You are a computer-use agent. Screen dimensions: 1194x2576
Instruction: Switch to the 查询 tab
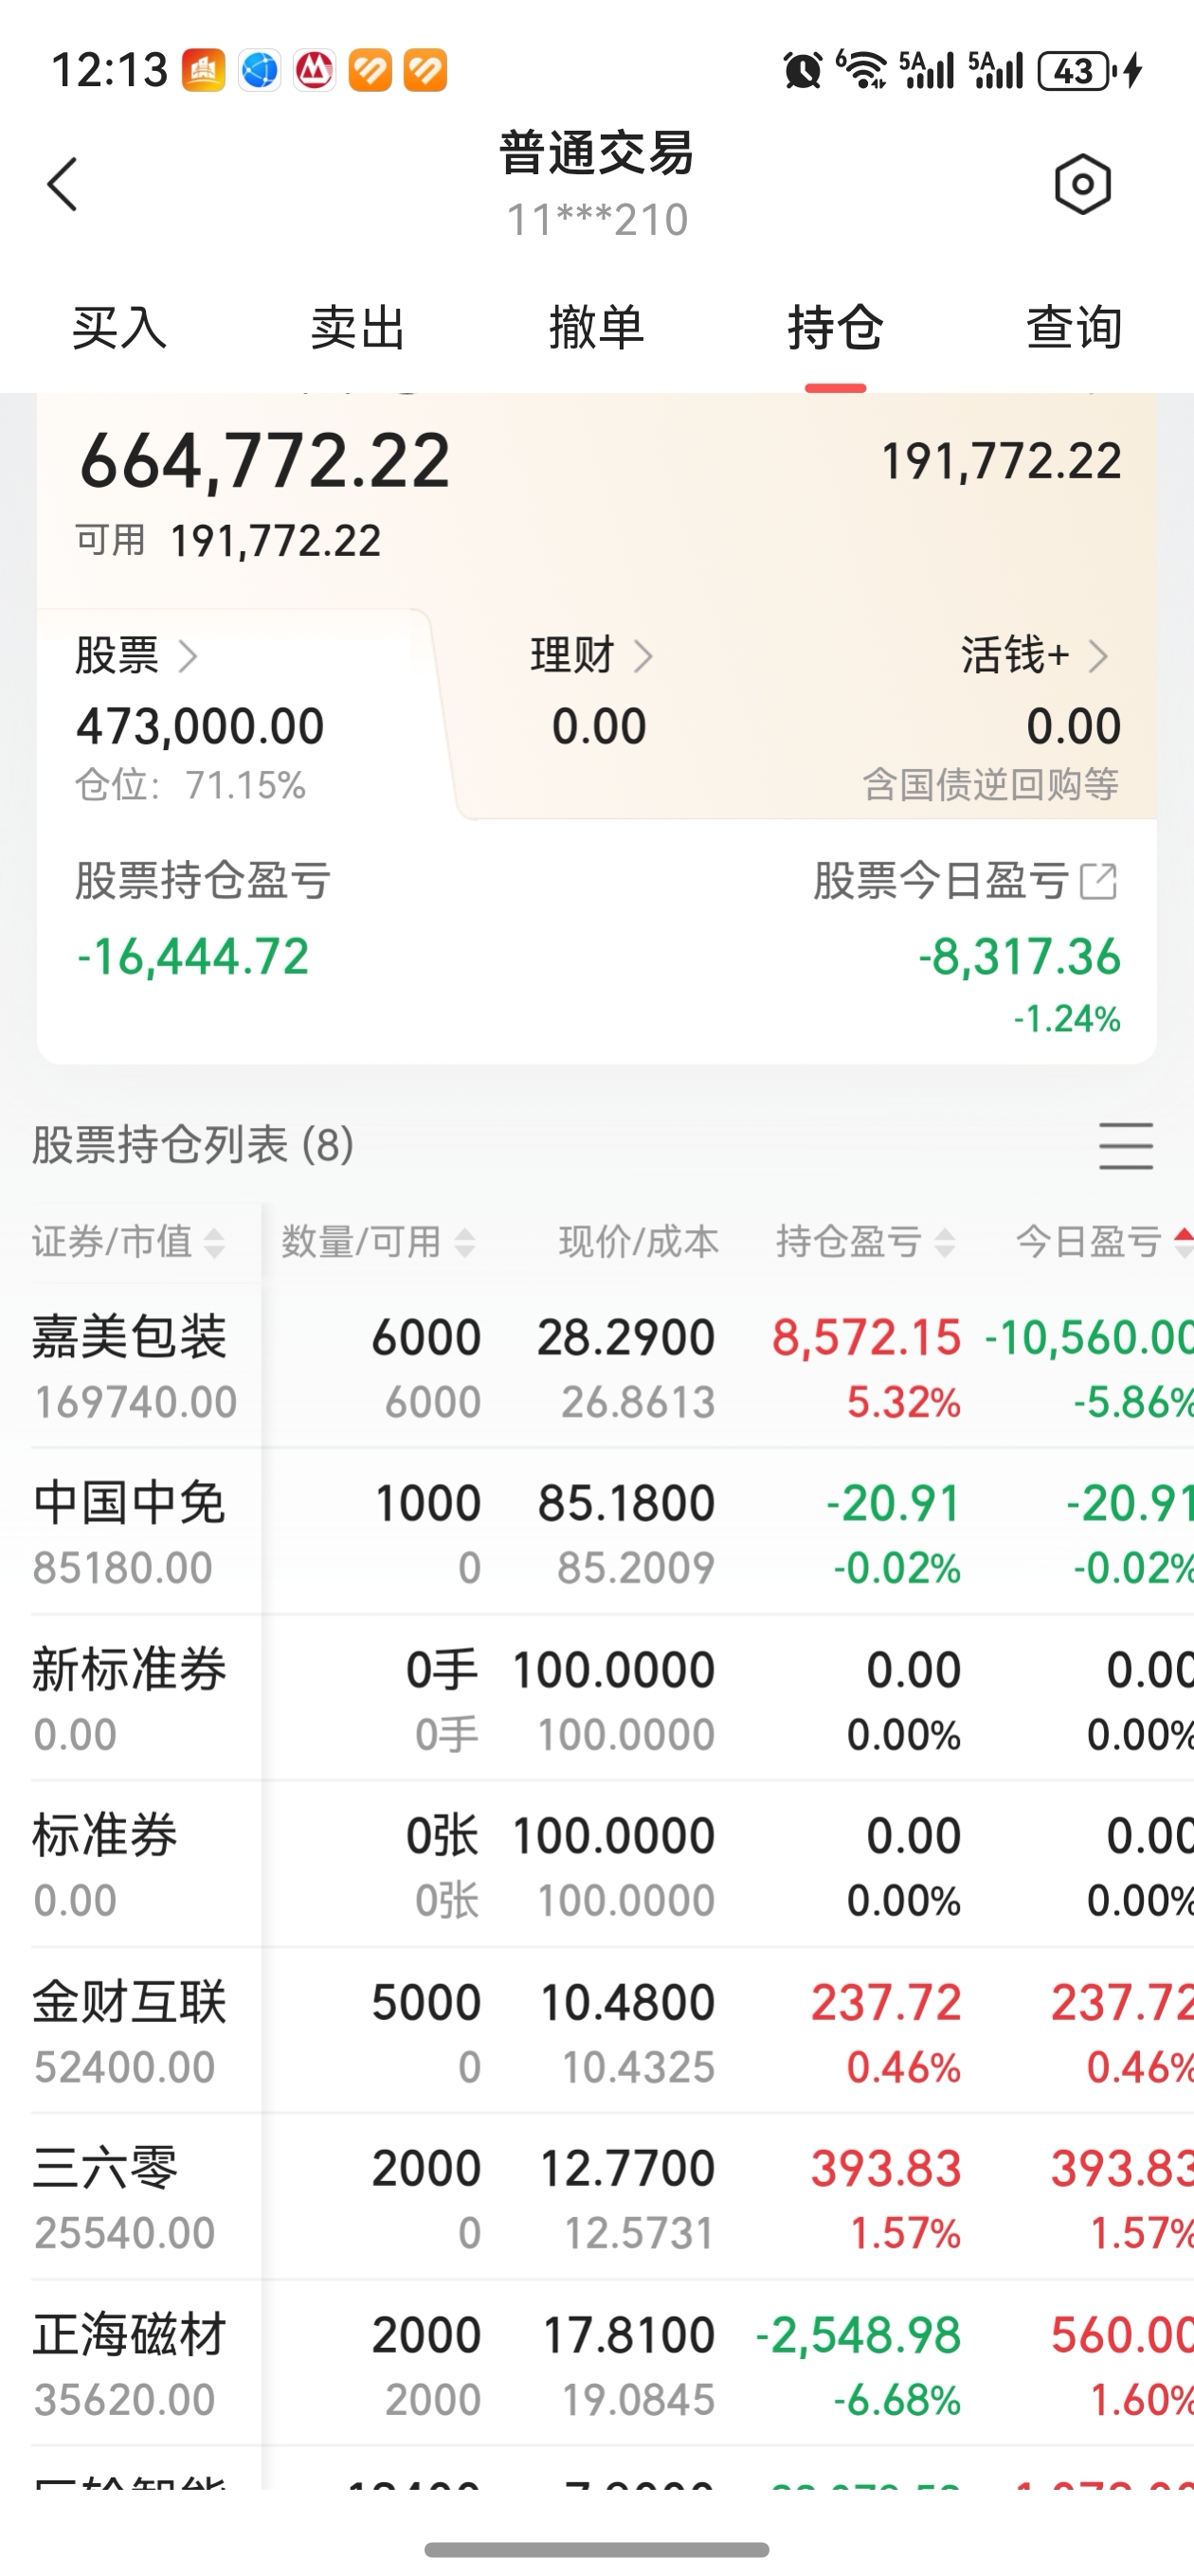pyautogui.click(x=1075, y=328)
